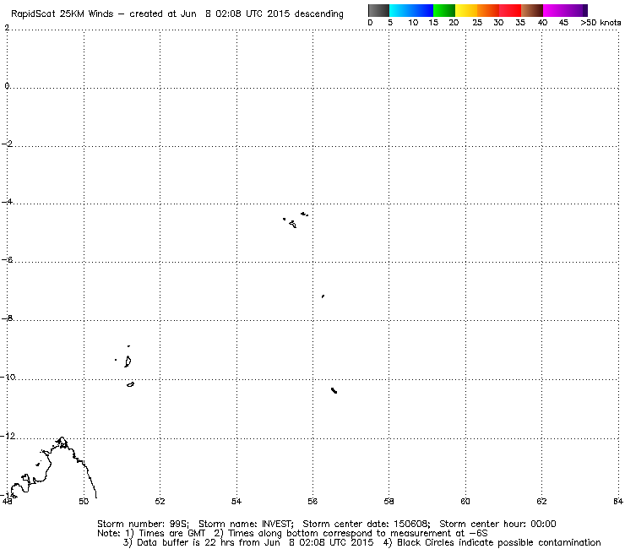Image resolution: width=625 pixels, height=549 pixels.
Task: Click 'Storm center hour: 00:00' text
Action: pyautogui.click(x=497, y=524)
